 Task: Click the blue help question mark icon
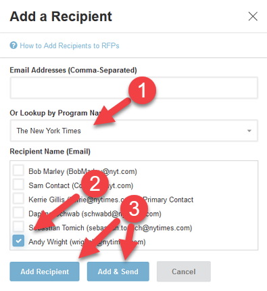point(14,45)
